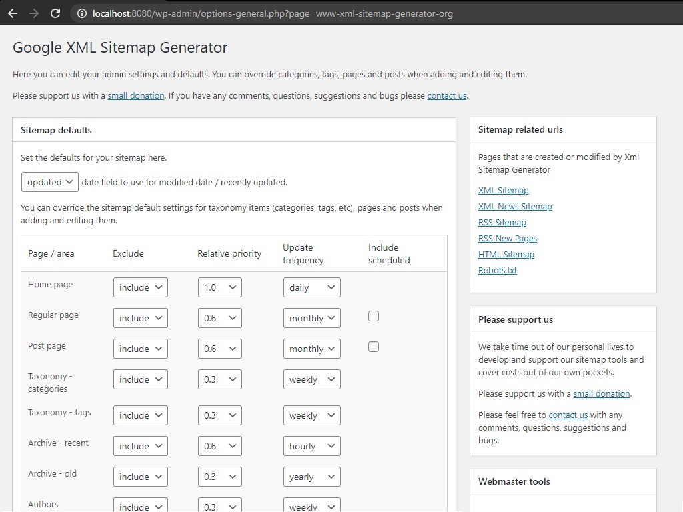This screenshot has width=683, height=512.
Task: Click the browser back arrow
Action: [13, 13]
